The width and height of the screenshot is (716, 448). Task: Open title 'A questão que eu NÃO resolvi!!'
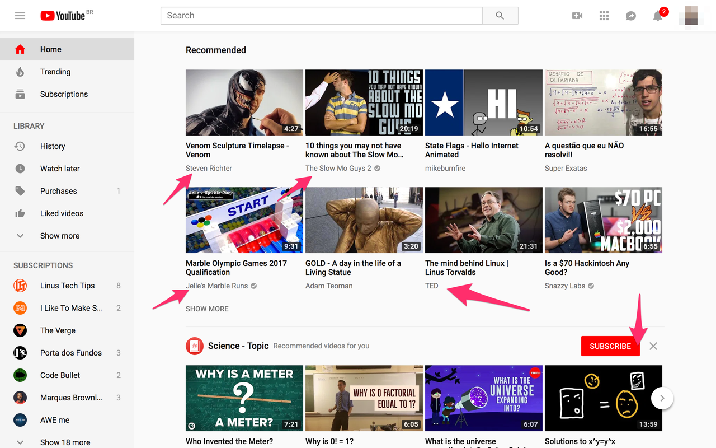pyautogui.click(x=585, y=150)
